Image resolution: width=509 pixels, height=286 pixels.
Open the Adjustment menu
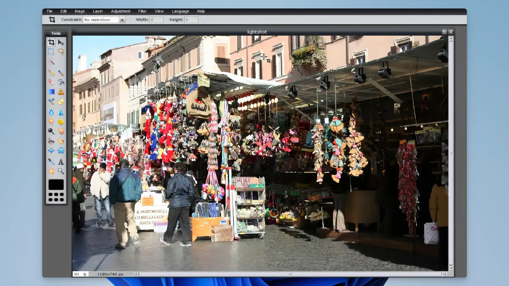tap(120, 11)
